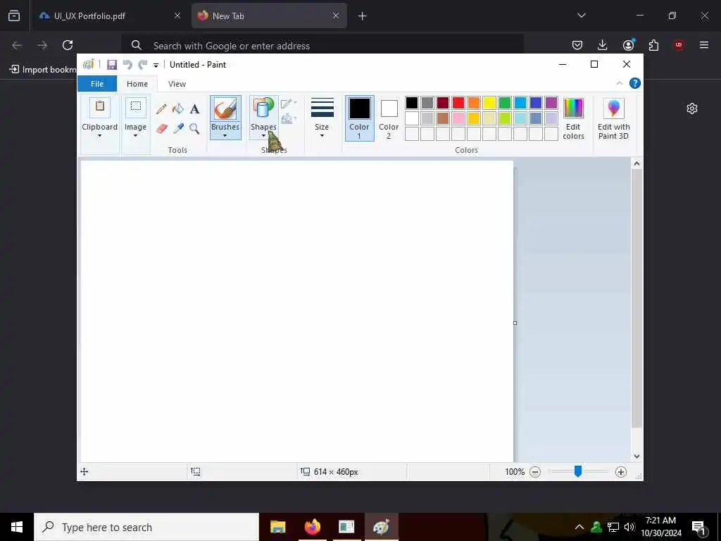Click zoom out minus button in Paint
The height and width of the screenshot is (541, 721).
[x=535, y=471]
